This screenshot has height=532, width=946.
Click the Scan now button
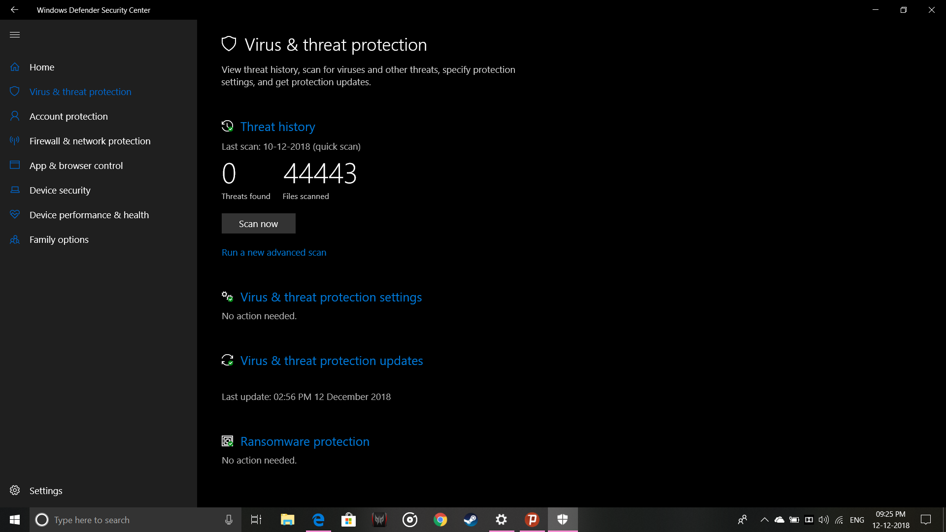point(259,224)
